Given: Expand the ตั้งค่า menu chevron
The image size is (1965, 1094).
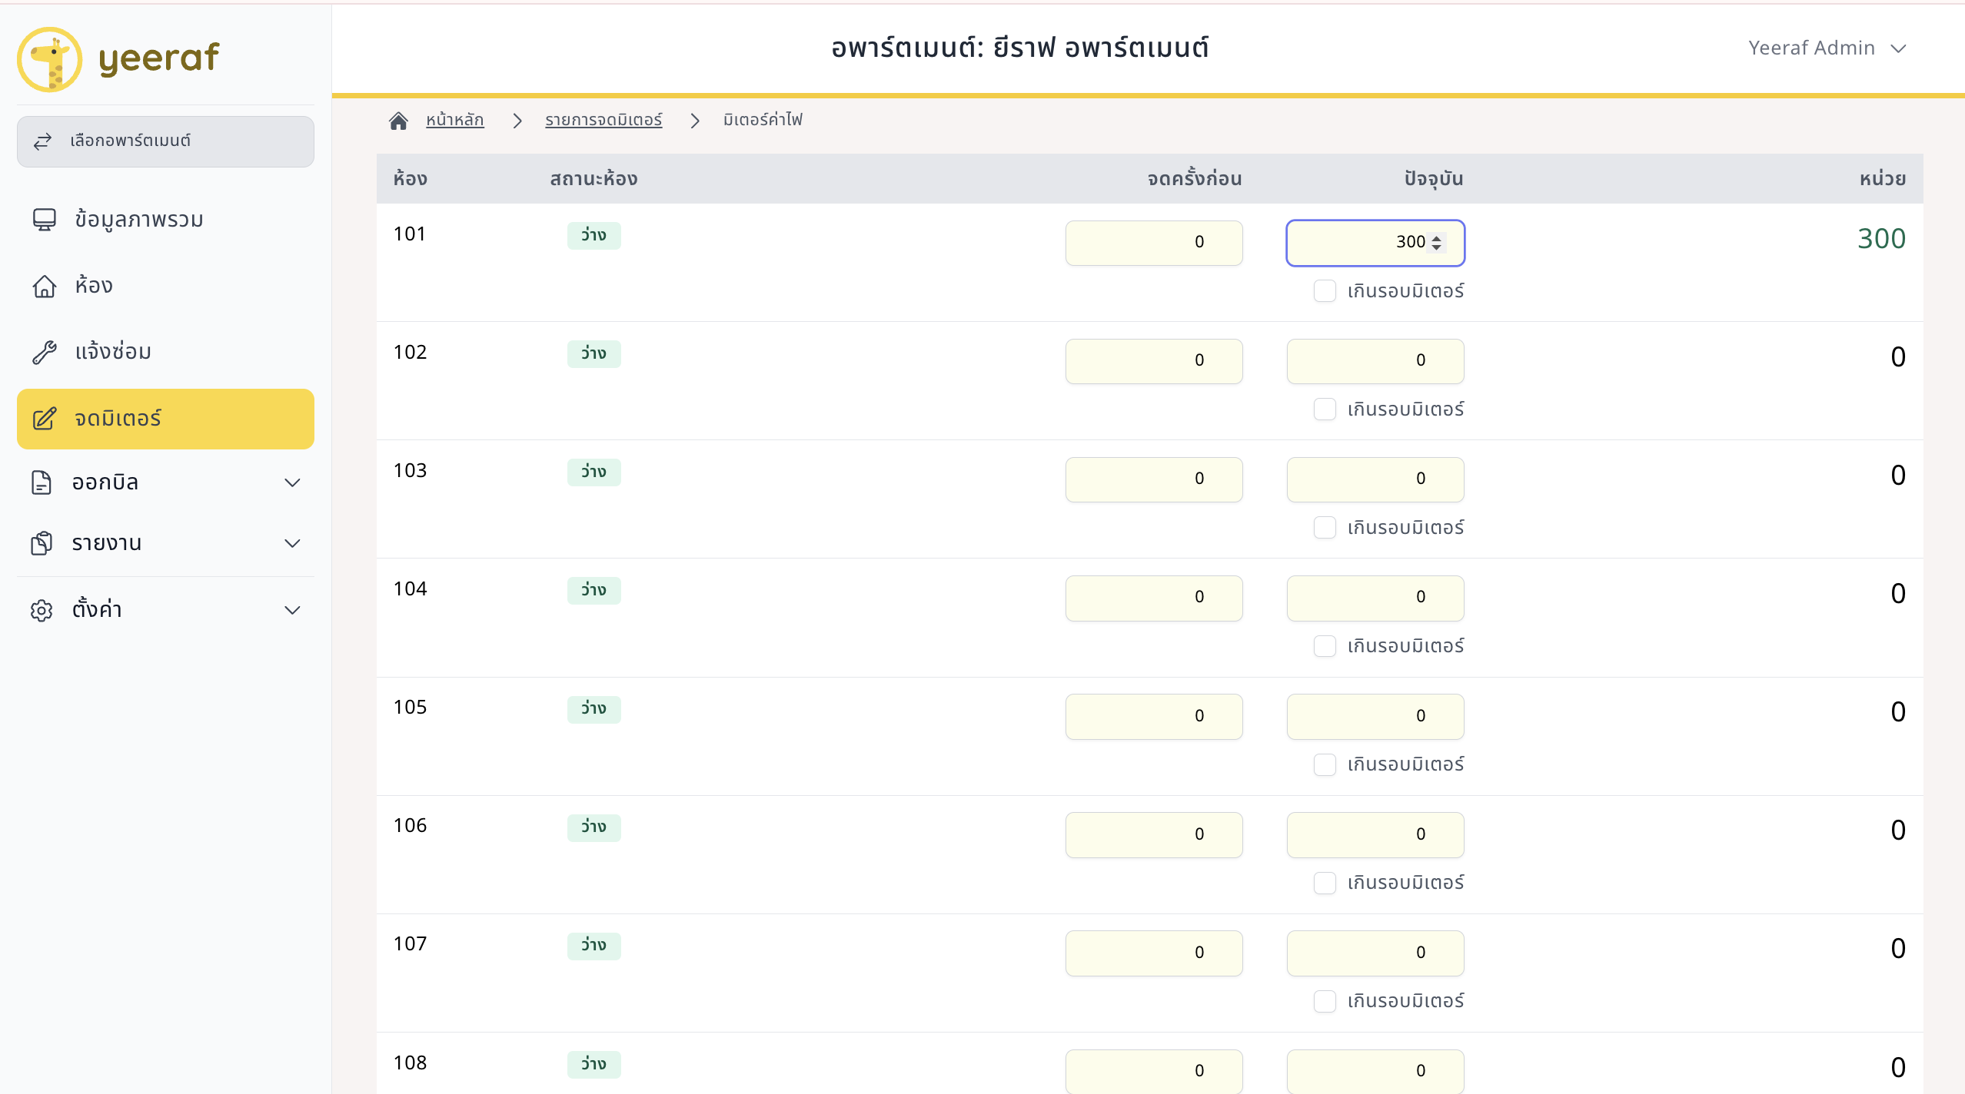Looking at the screenshot, I should tap(292, 610).
